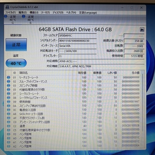Screen dimensions: 155x155
Task: Click the status icon for row 08
Action: pyautogui.click(x=8, y=97)
